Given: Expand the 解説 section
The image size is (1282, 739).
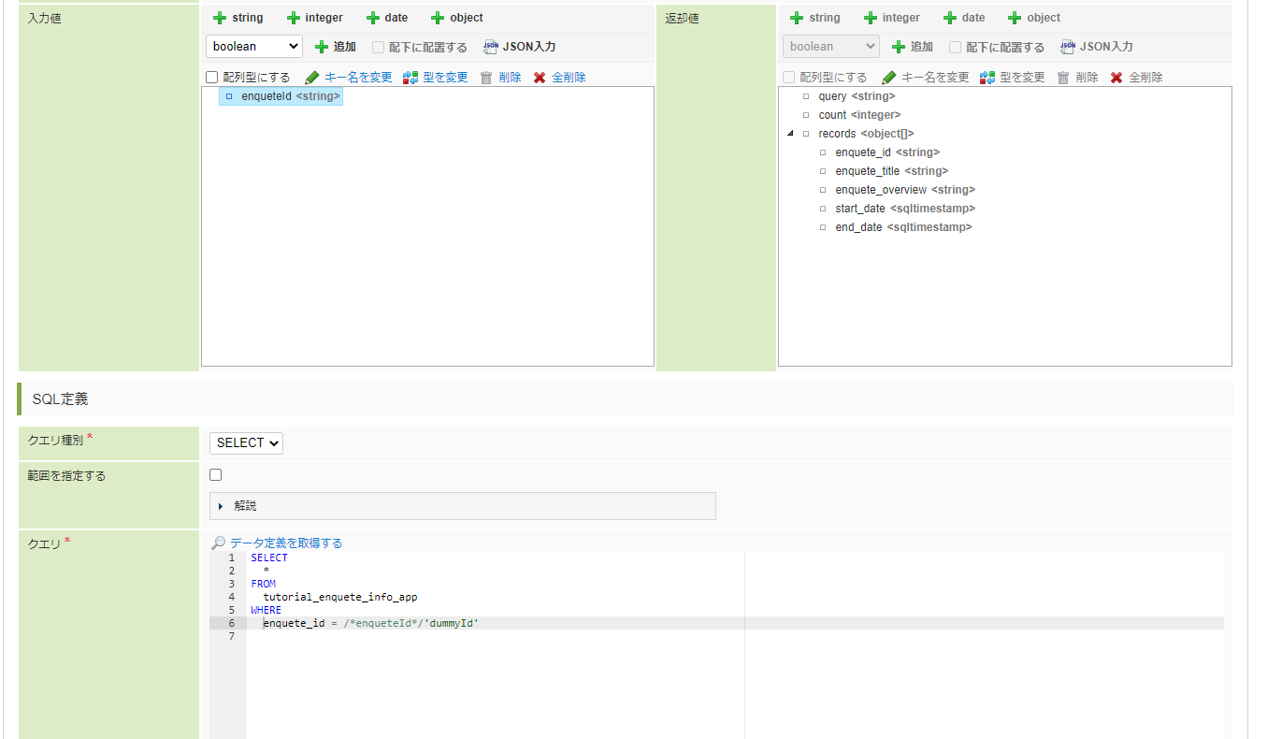Looking at the screenshot, I should tap(463, 506).
